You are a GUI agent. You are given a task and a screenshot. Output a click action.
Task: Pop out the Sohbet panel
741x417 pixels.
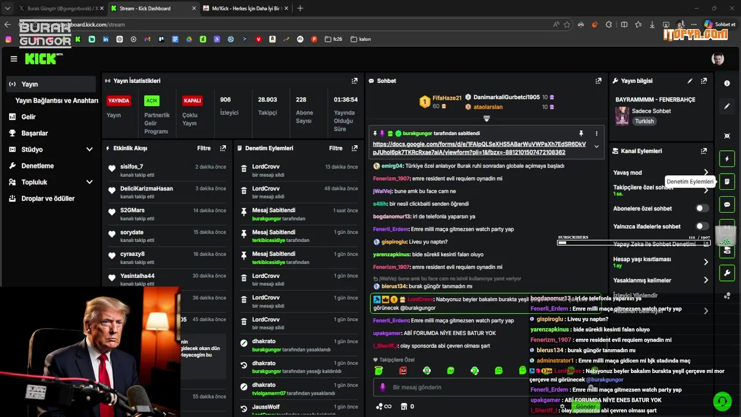[598, 81]
